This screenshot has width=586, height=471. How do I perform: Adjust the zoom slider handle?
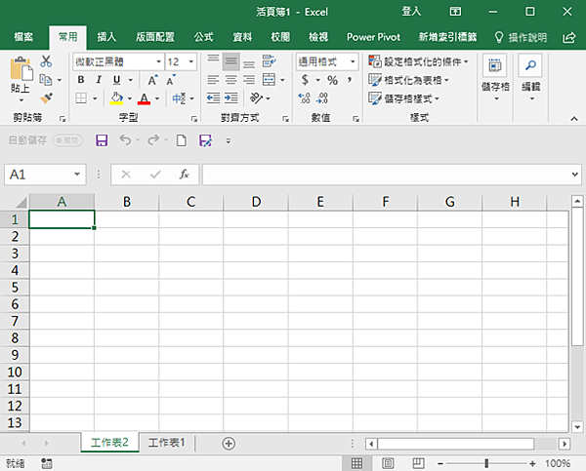pyautogui.click(x=486, y=463)
